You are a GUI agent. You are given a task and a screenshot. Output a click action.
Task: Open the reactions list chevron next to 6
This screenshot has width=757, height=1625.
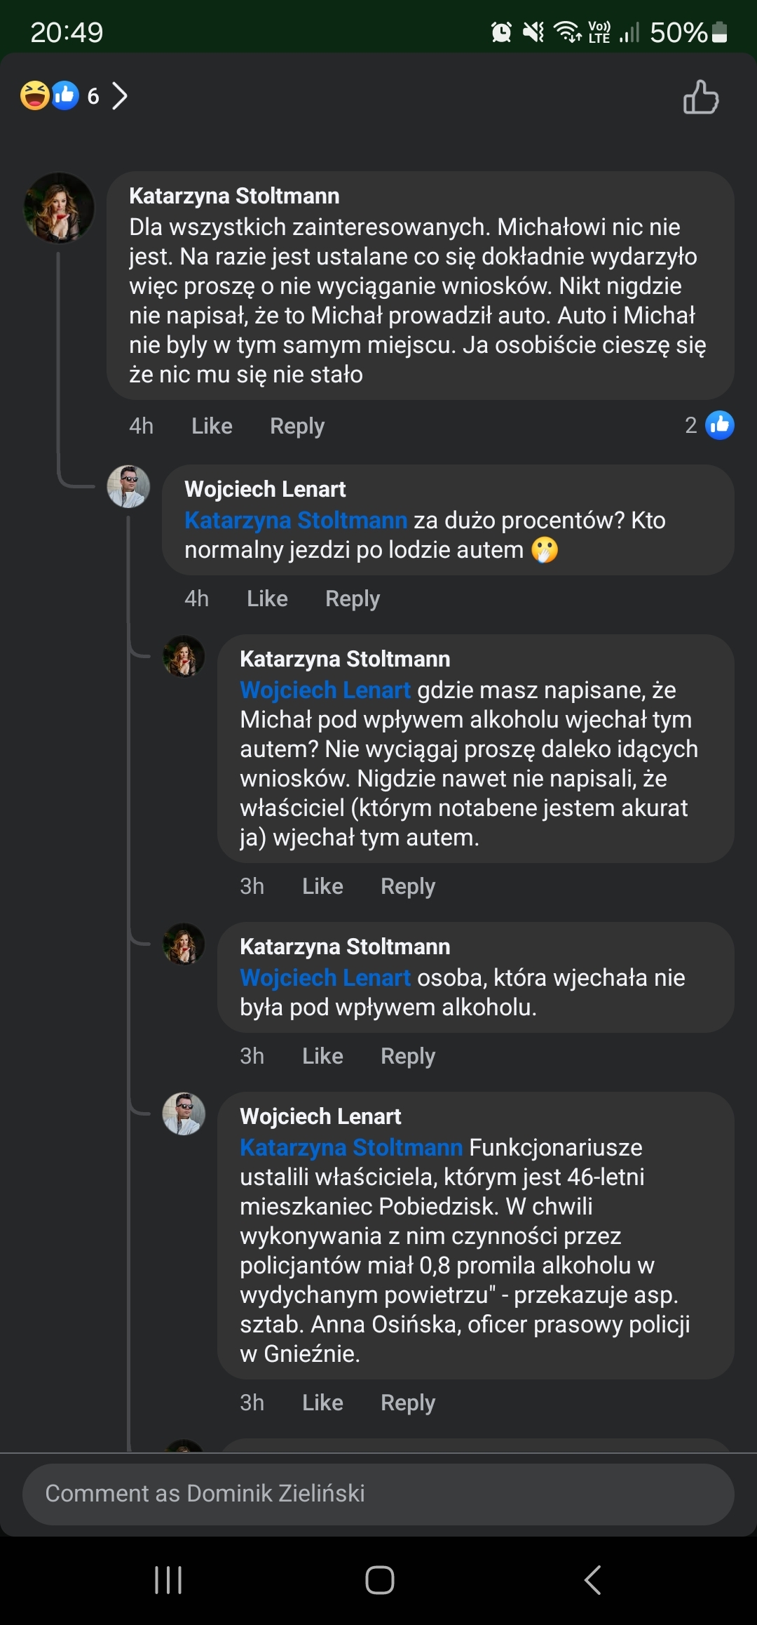[120, 96]
